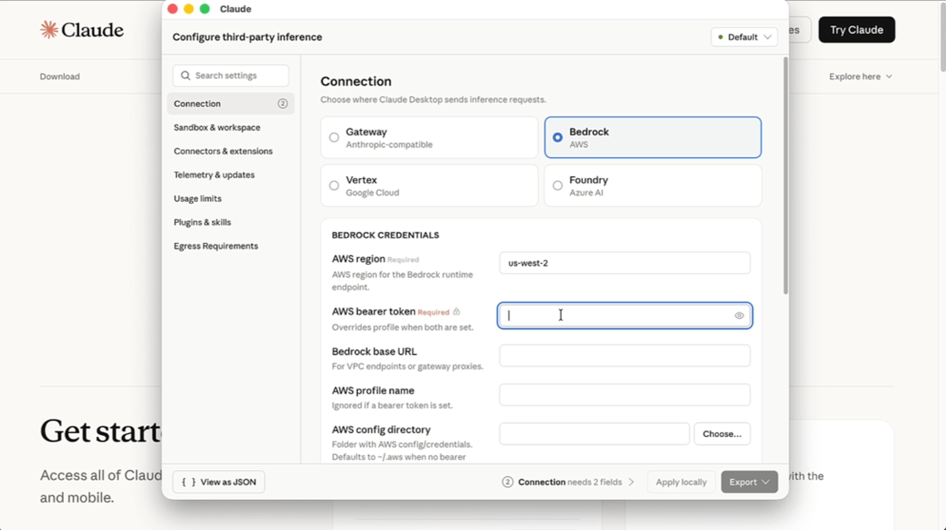Click the curly braces icon in View as JSON
The image size is (946, 530).
coord(189,482)
